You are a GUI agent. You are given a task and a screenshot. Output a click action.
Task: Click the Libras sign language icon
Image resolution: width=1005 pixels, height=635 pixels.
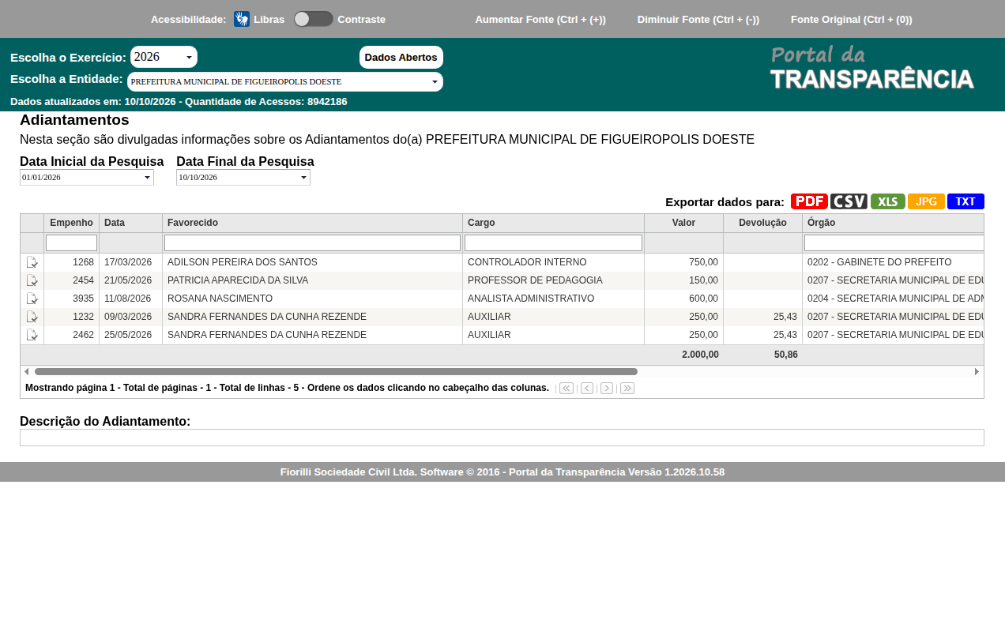point(242,19)
